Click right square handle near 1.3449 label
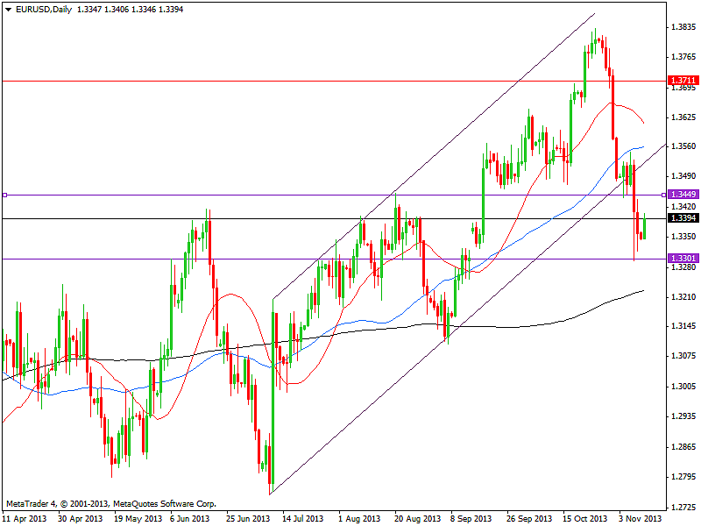This screenshot has width=701, height=526. pyautogui.click(x=663, y=195)
